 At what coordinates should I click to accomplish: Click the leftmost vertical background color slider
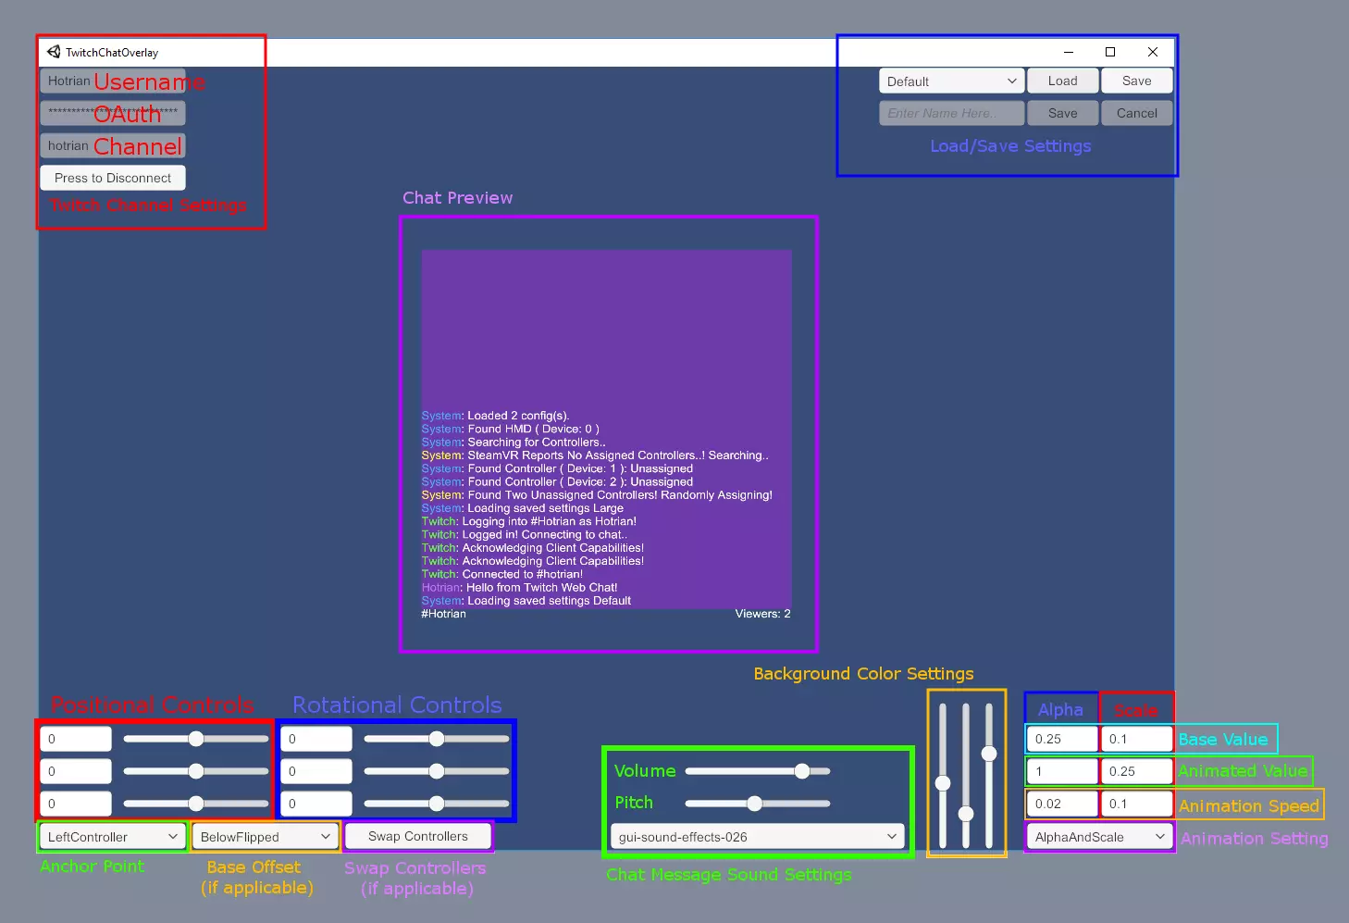pos(943,776)
